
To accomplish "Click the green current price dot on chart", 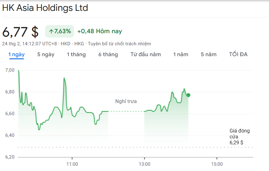I will point(188,95).
